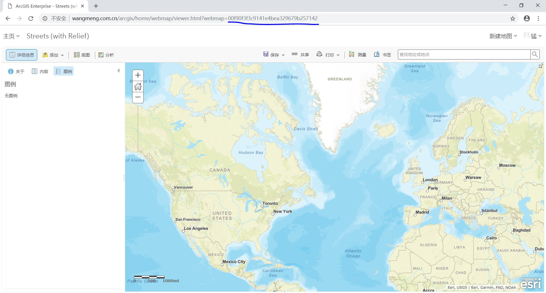
Task: Switch to the 内容 contents tab
Action: coord(40,71)
